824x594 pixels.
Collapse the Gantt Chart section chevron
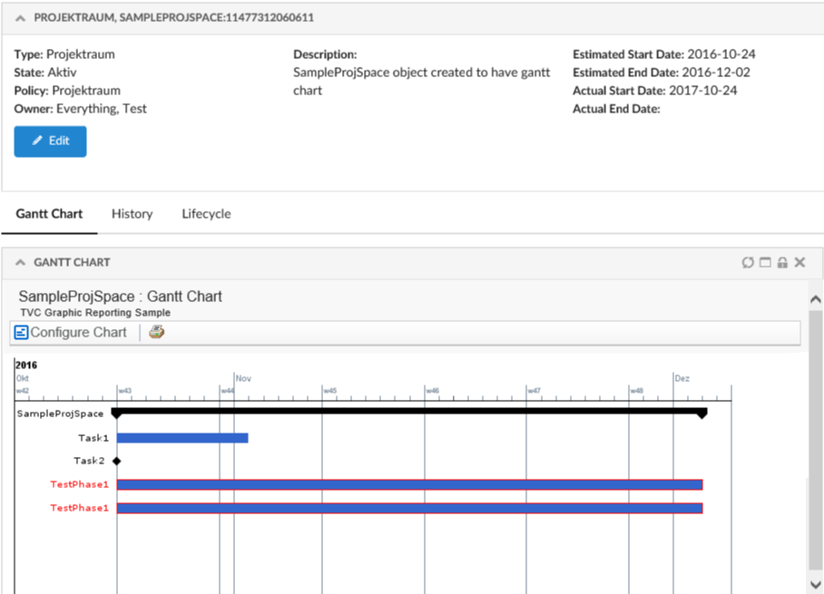click(20, 263)
